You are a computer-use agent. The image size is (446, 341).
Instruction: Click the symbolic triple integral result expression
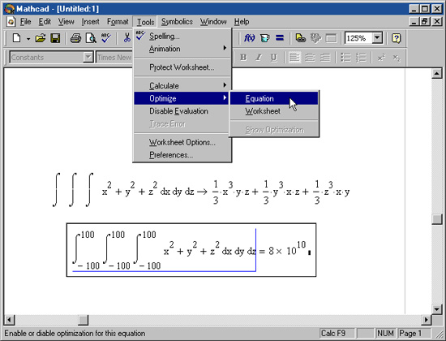281,192
